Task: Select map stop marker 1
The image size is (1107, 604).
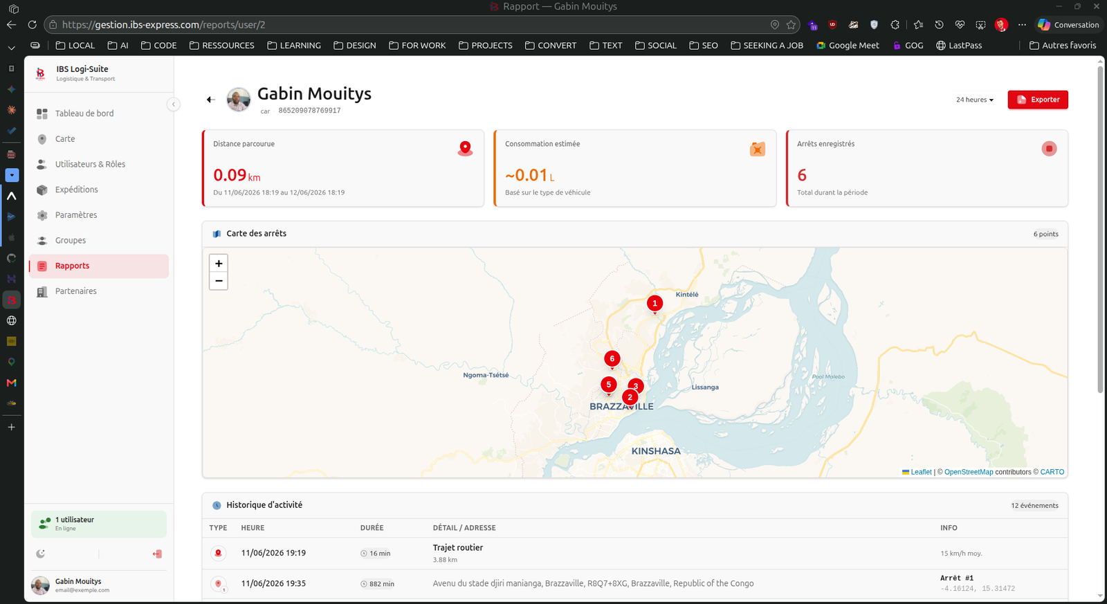Action: click(655, 303)
